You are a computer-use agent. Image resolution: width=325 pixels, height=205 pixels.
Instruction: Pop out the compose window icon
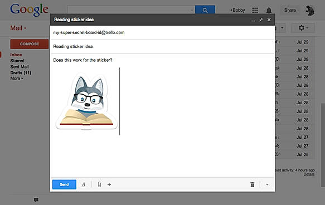pyautogui.click(x=261, y=19)
